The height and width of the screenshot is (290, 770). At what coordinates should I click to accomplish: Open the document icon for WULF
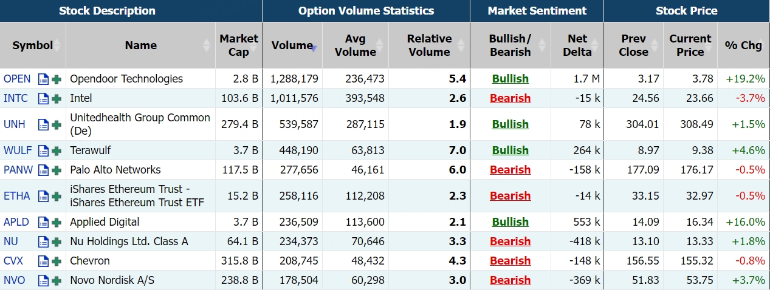pos(43,150)
